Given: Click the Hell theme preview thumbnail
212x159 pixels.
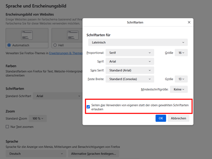Looking at the screenshot, I should (73, 35).
